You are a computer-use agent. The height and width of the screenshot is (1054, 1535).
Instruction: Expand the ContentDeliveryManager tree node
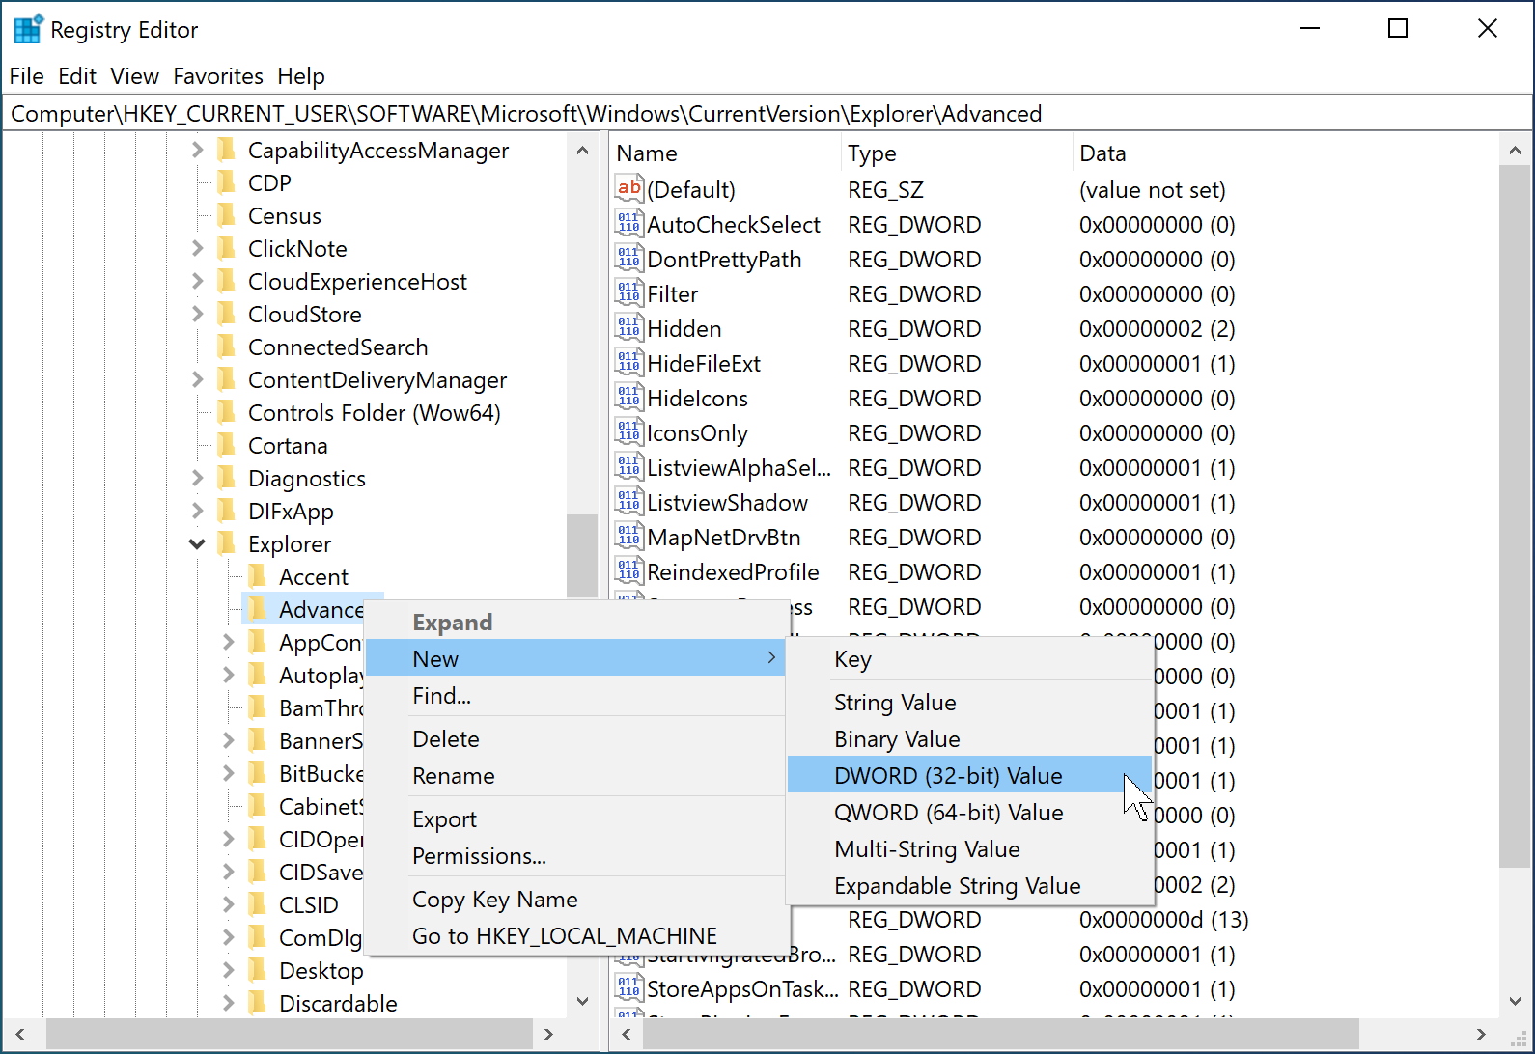[x=197, y=379]
